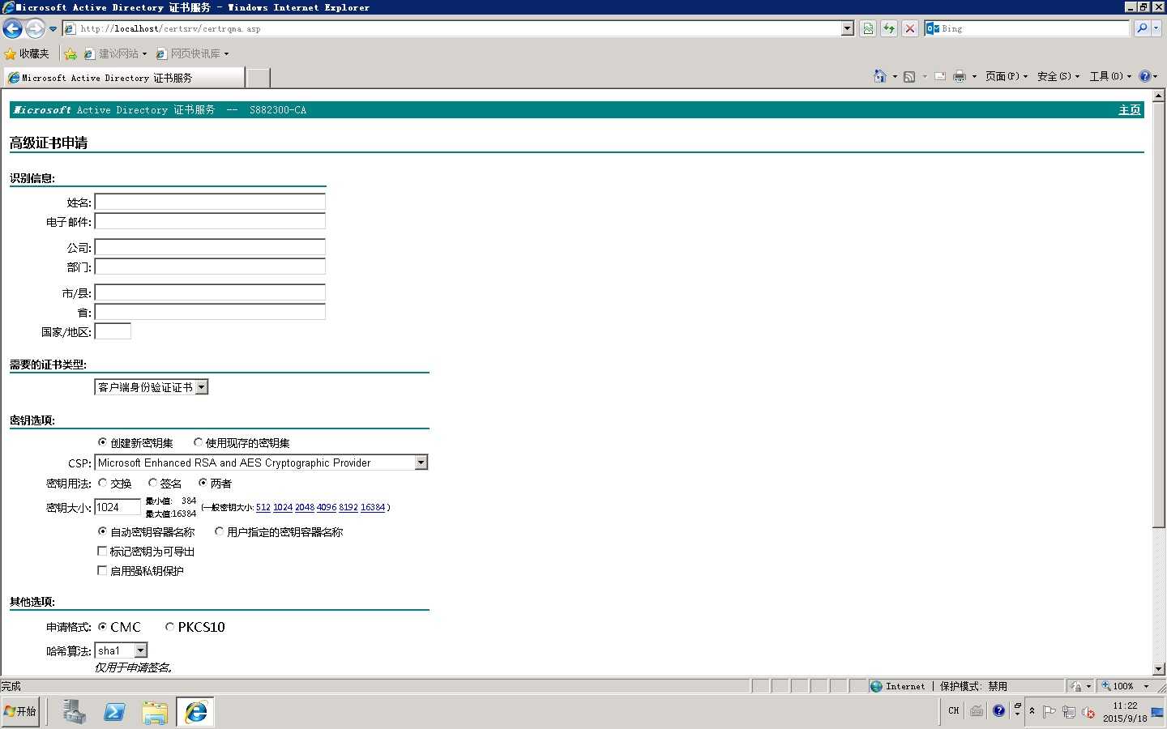Open the 开始 Start button
The width and height of the screenshot is (1167, 729).
pos(20,711)
